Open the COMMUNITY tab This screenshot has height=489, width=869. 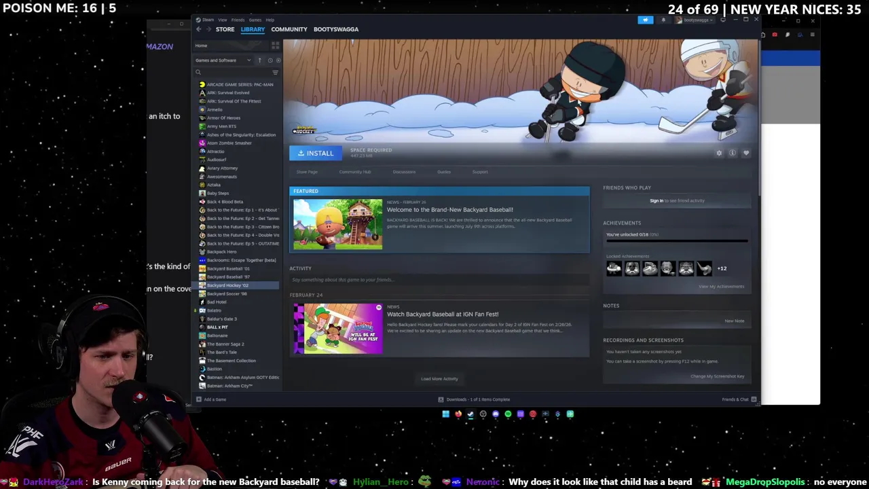(289, 29)
